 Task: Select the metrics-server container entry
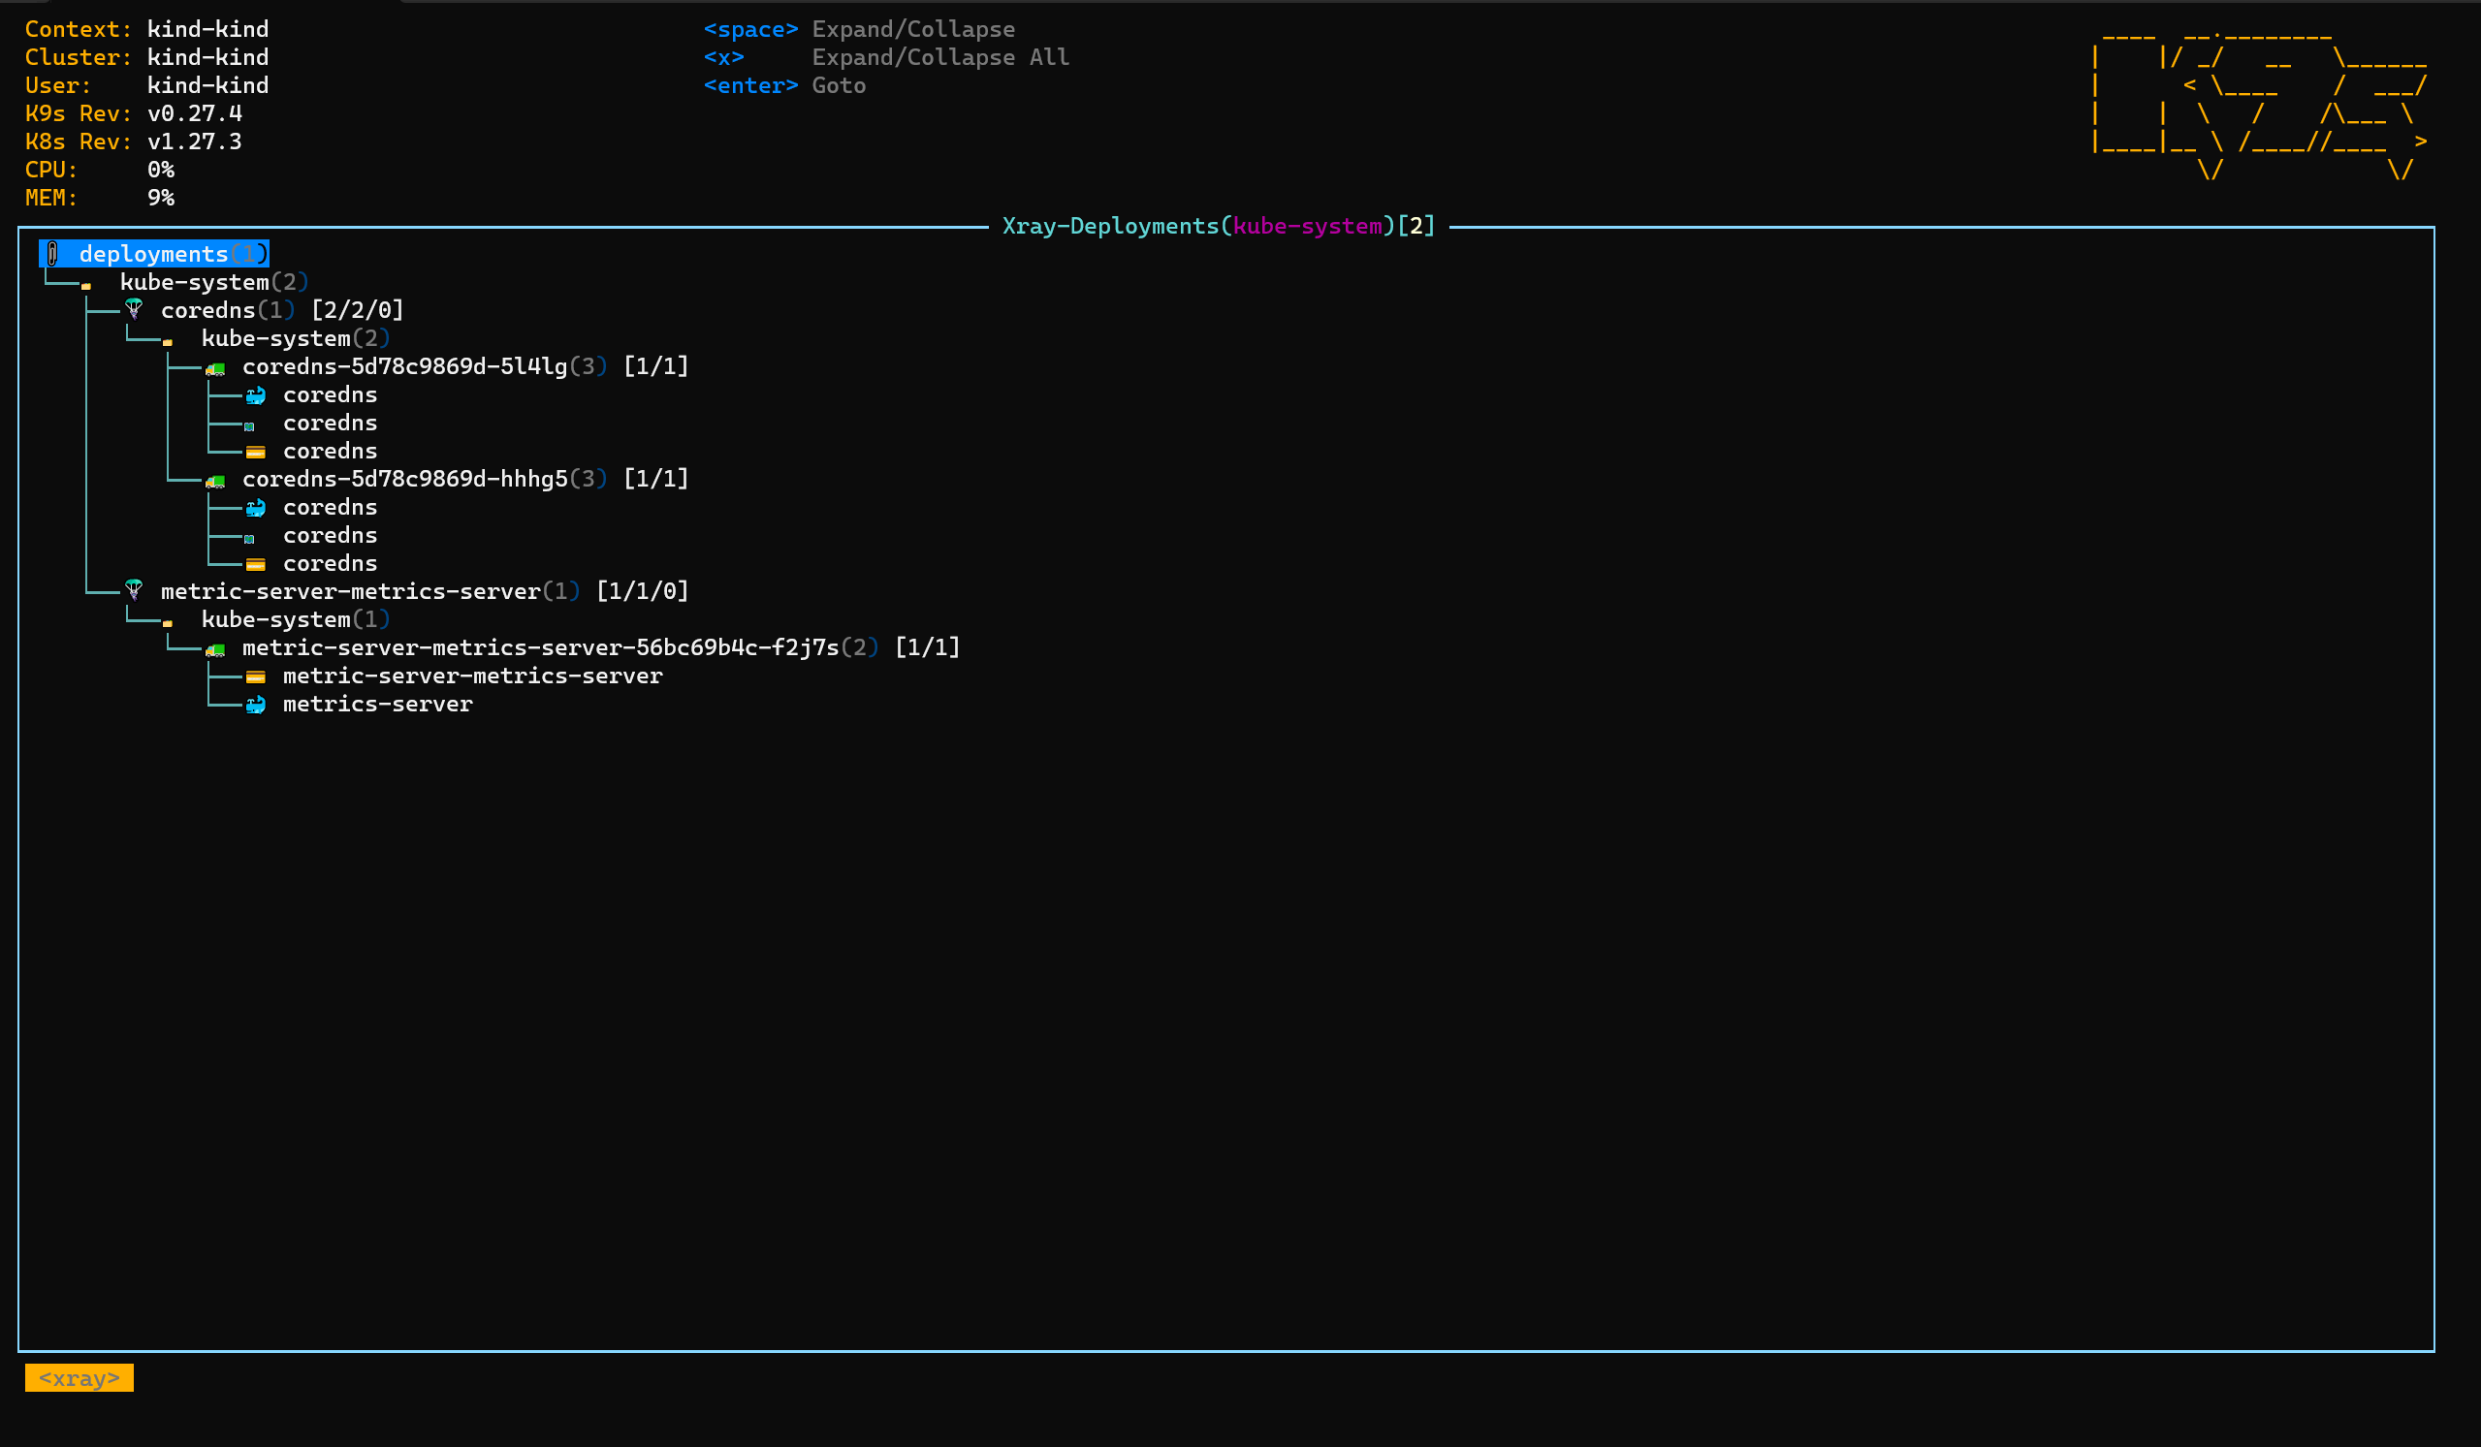(x=377, y=704)
